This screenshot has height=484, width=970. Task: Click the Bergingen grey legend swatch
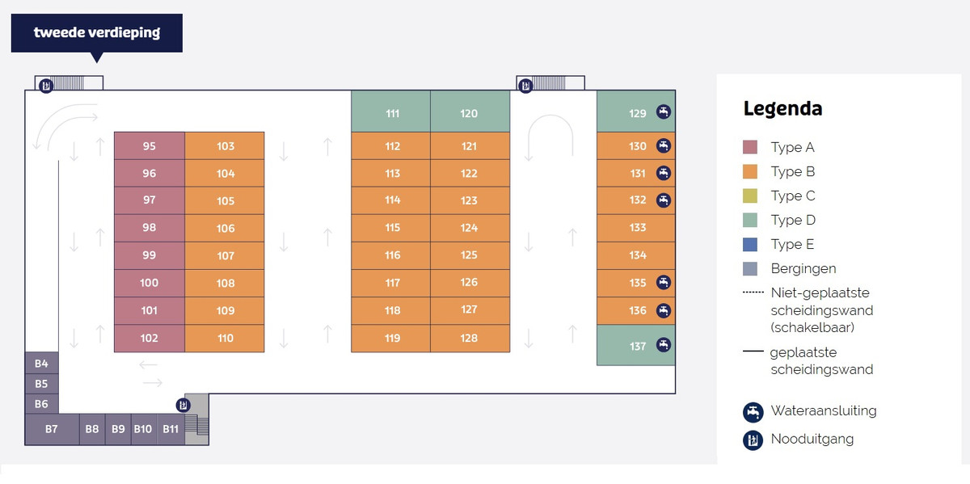coord(750,268)
